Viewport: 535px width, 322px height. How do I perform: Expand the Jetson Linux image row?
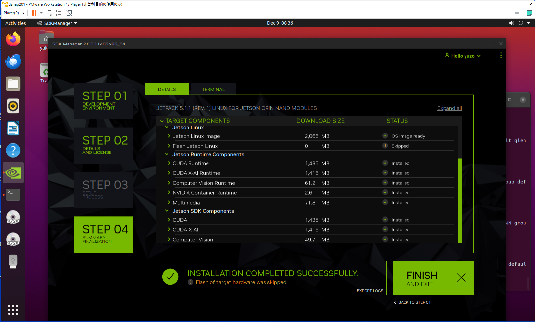(x=169, y=136)
